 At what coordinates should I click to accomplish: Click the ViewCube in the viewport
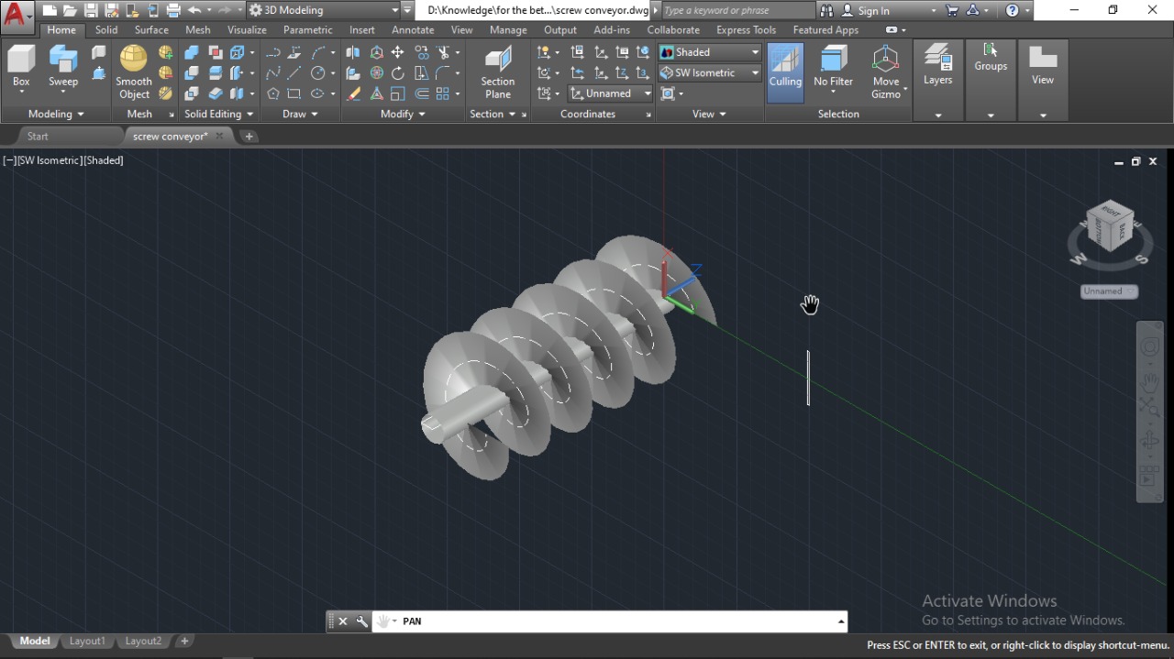tap(1109, 225)
